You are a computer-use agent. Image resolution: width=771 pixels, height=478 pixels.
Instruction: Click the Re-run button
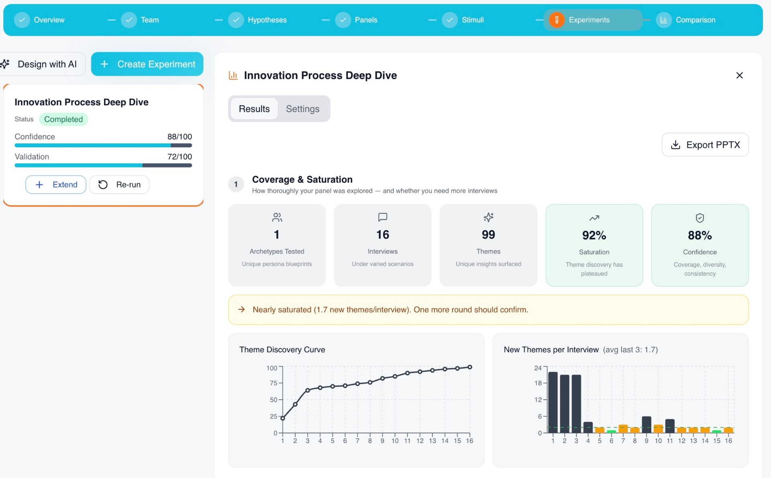pyautogui.click(x=119, y=184)
